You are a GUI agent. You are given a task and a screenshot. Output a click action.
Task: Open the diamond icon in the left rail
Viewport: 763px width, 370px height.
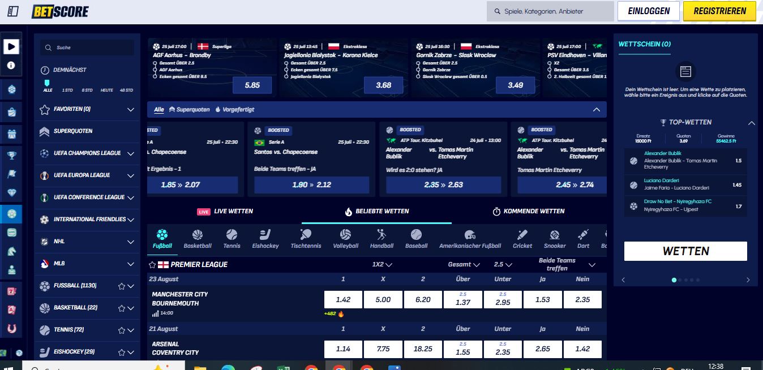(11, 193)
